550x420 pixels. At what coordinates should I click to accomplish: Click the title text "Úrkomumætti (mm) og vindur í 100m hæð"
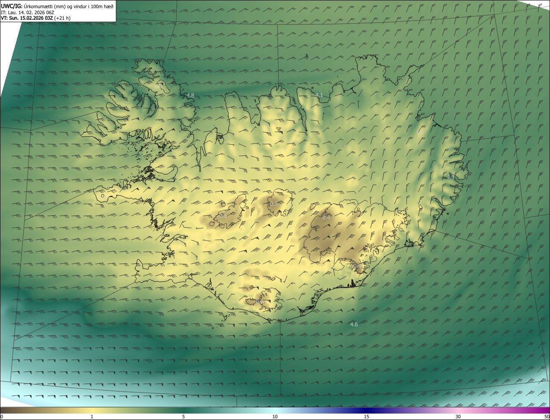[69, 6]
